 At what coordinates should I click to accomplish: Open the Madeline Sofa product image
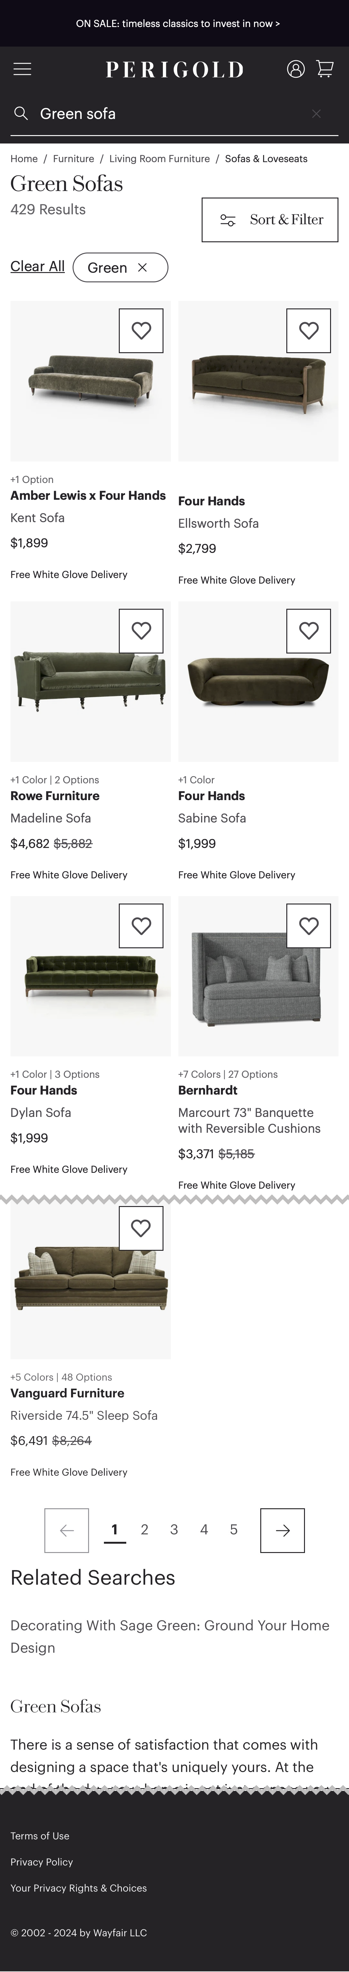point(90,681)
